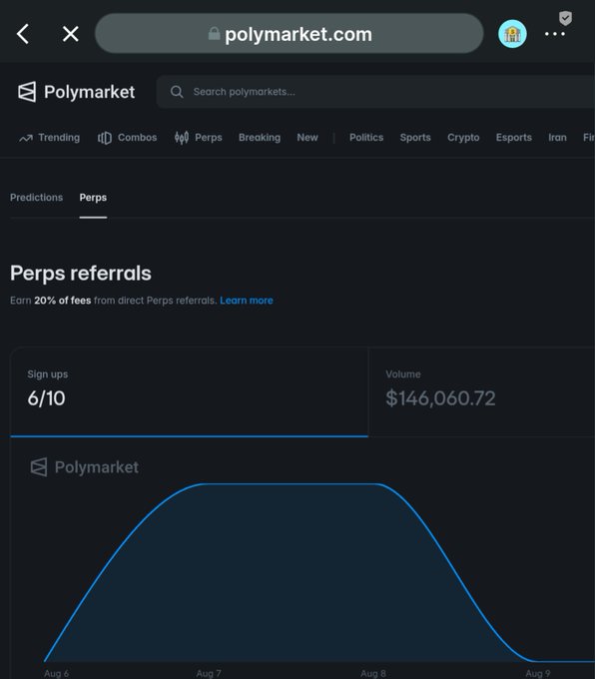The image size is (595, 679).
Task: Open the Crypto category
Action: tap(463, 138)
